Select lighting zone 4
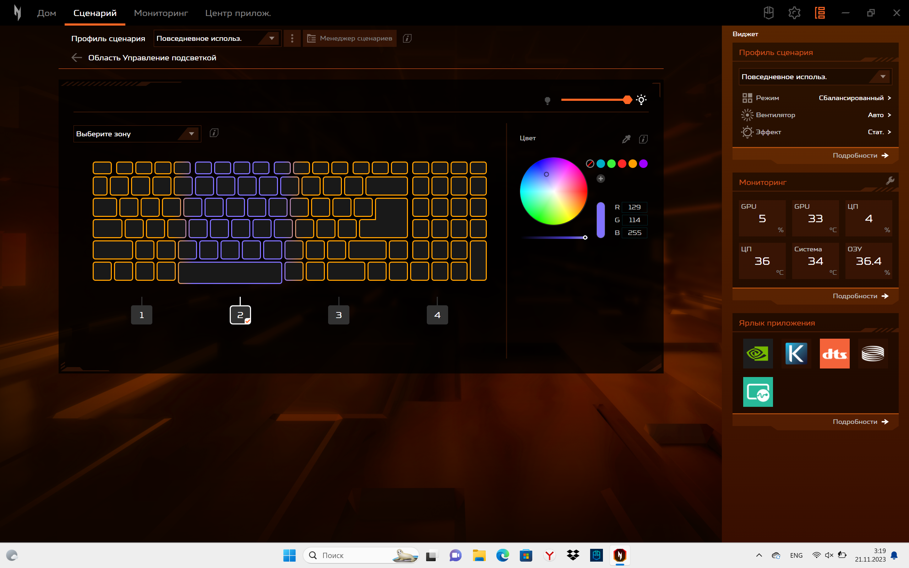Image resolution: width=909 pixels, height=568 pixels. click(437, 315)
